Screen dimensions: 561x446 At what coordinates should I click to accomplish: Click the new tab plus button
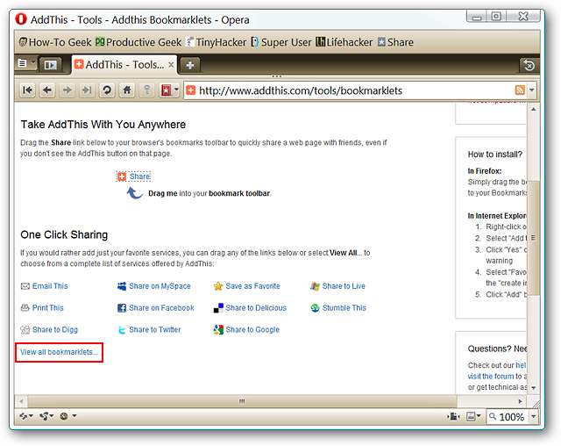point(189,65)
